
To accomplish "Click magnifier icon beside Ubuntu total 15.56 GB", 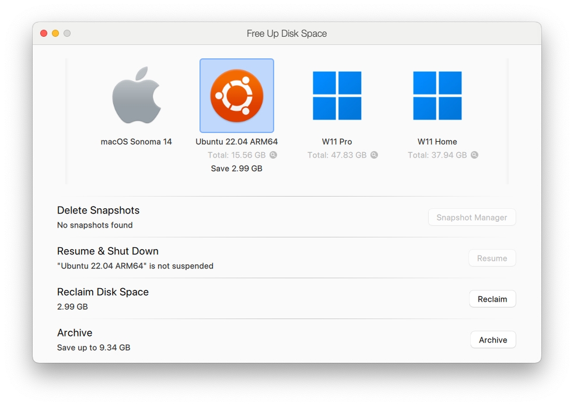I will [x=274, y=155].
